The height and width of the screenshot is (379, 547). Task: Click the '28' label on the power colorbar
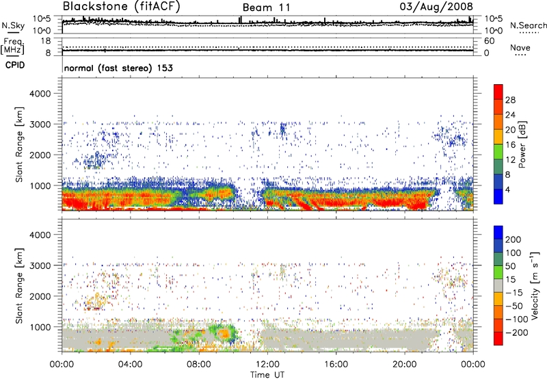(510, 100)
